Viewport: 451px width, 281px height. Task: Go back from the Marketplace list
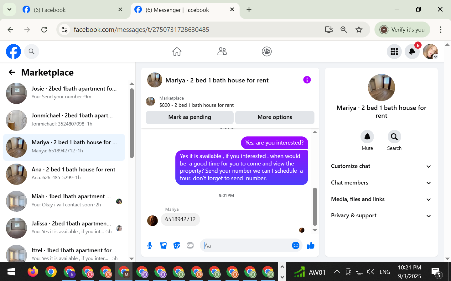(12, 72)
